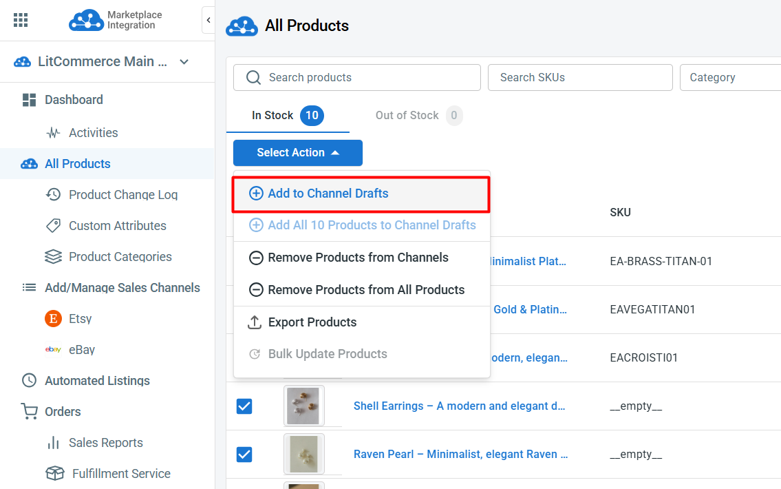Click minus icon beside Remove Products from Channels
Image resolution: width=781 pixels, height=489 pixels.
(256, 258)
